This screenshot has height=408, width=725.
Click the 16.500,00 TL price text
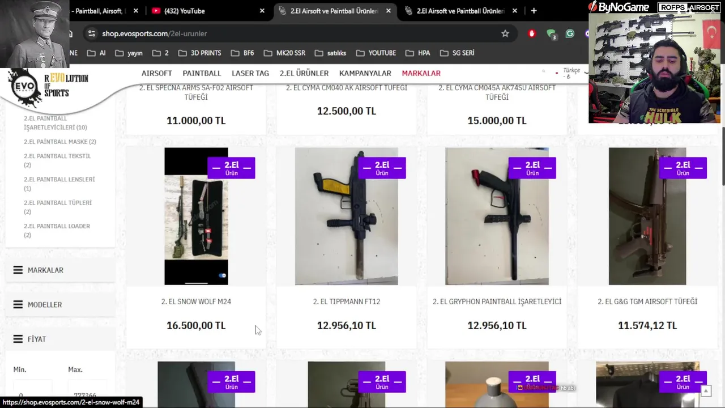coord(196,325)
